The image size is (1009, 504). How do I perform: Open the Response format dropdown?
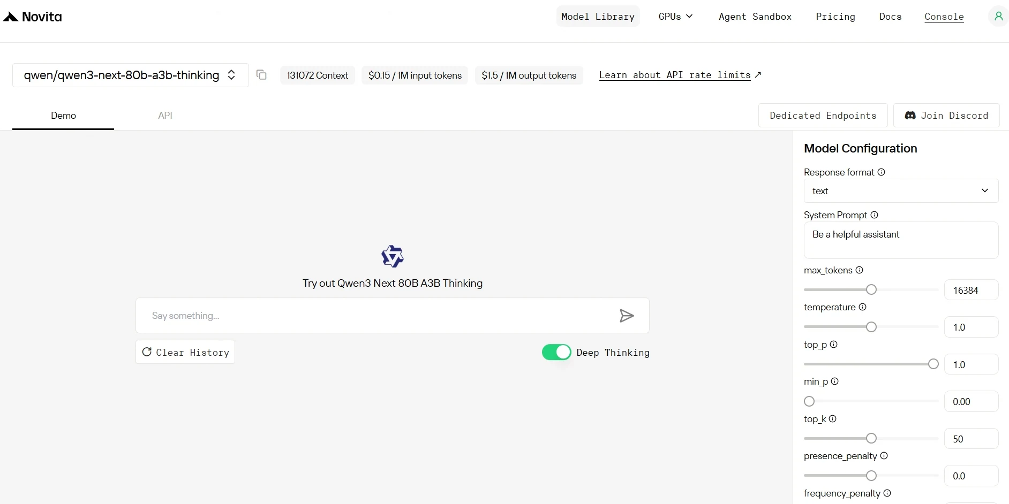tap(901, 191)
